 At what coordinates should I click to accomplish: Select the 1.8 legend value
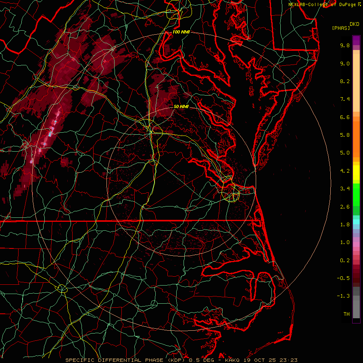click(x=345, y=225)
